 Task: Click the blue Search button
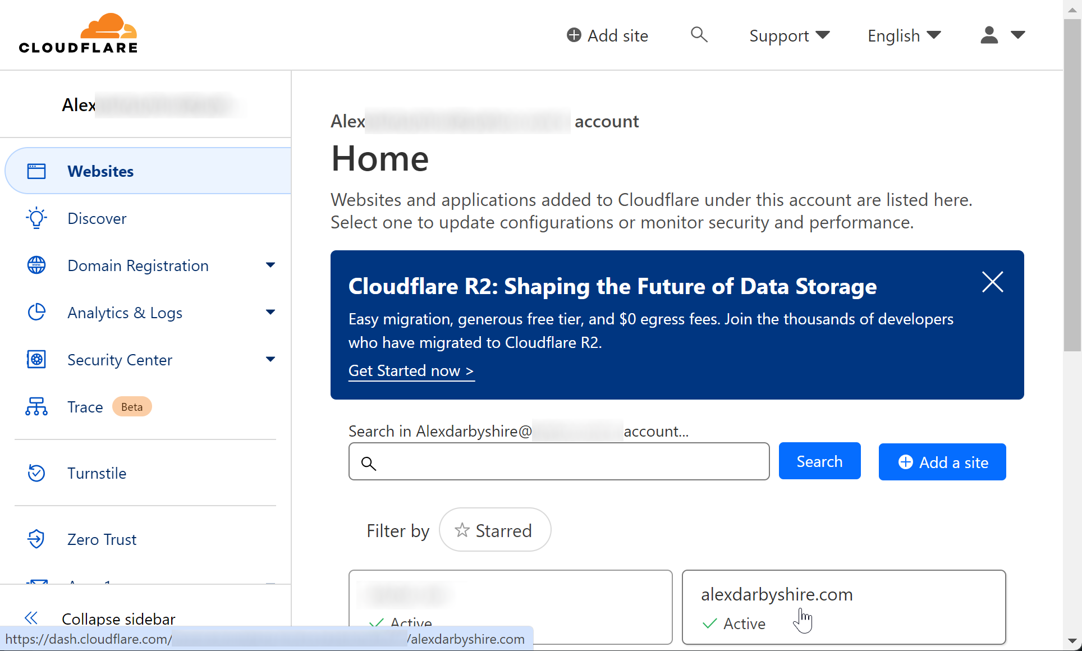click(819, 461)
